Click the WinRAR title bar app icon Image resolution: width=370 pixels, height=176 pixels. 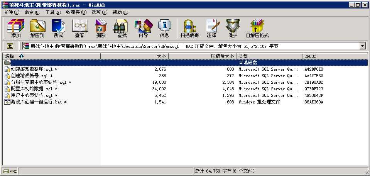pyautogui.click(x=5, y=5)
